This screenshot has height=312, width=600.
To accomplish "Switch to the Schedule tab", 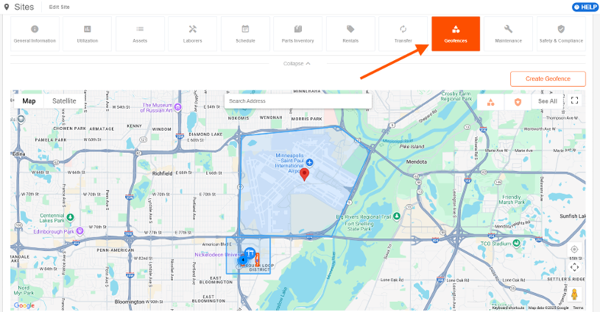I will [x=245, y=33].
